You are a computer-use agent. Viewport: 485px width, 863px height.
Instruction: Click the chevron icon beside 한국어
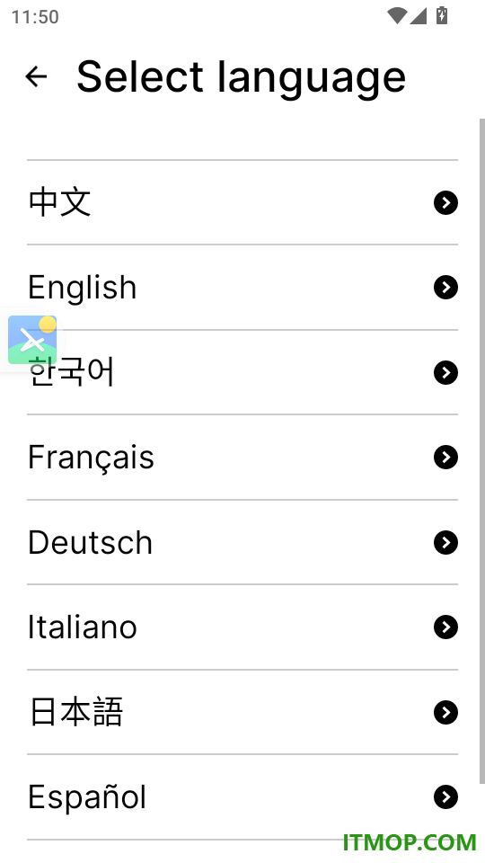[x=446, y=372]
